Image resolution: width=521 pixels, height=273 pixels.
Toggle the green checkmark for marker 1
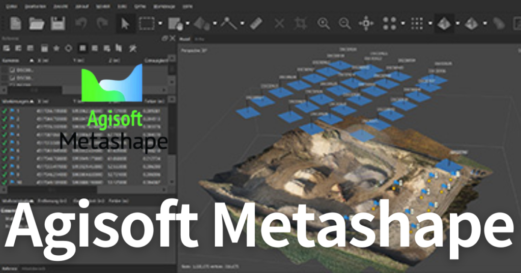(x=5, y=111)
